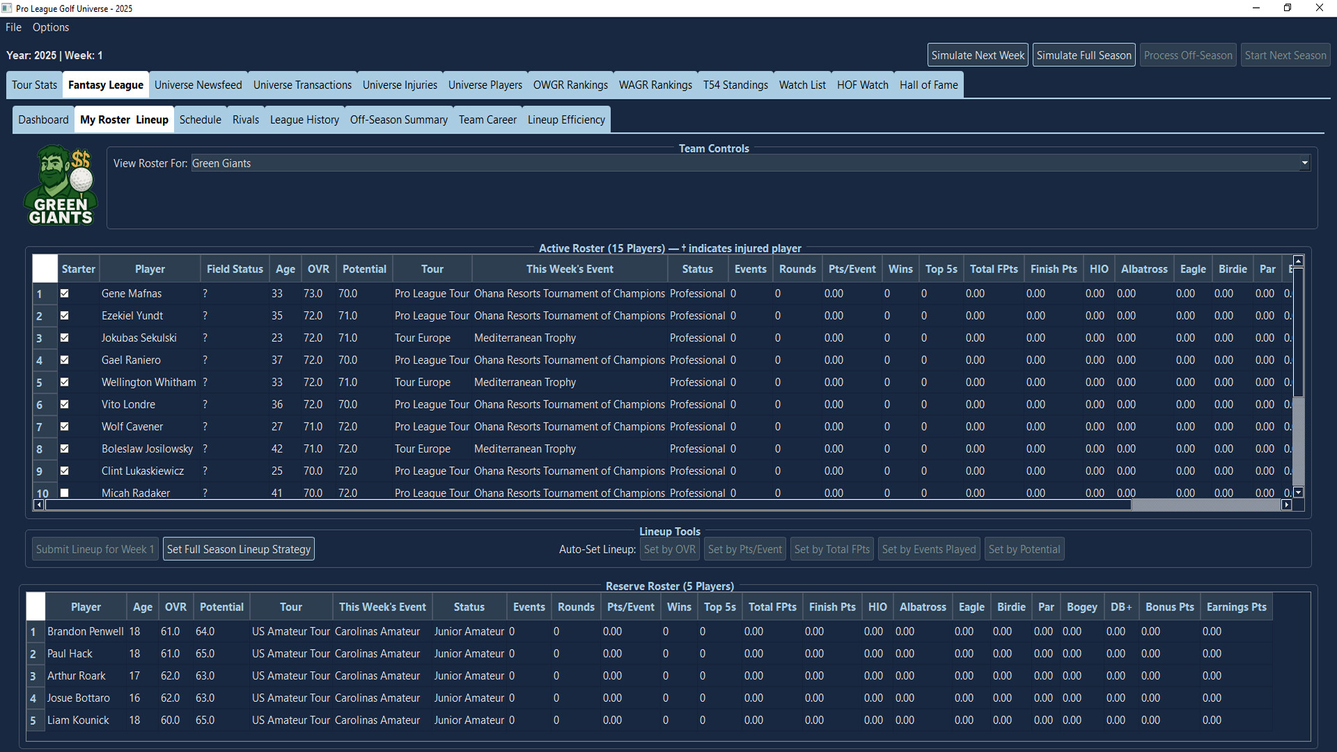Screen dimensions: 1337x752
Task: Enable Micah Radaker as a starter
Action: tap(65, 493)
